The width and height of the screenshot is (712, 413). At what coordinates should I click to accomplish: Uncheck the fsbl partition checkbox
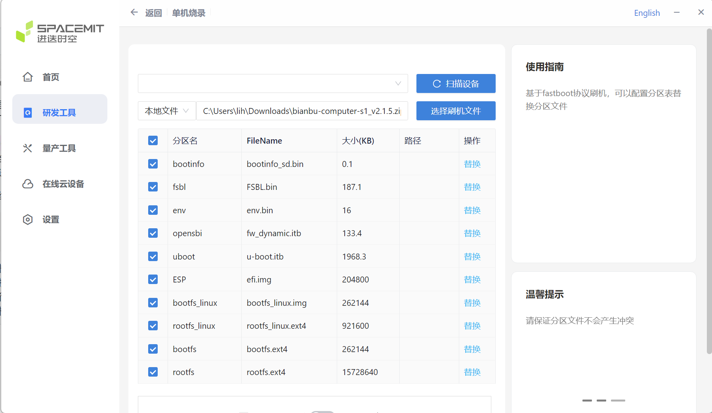point(153,187)
